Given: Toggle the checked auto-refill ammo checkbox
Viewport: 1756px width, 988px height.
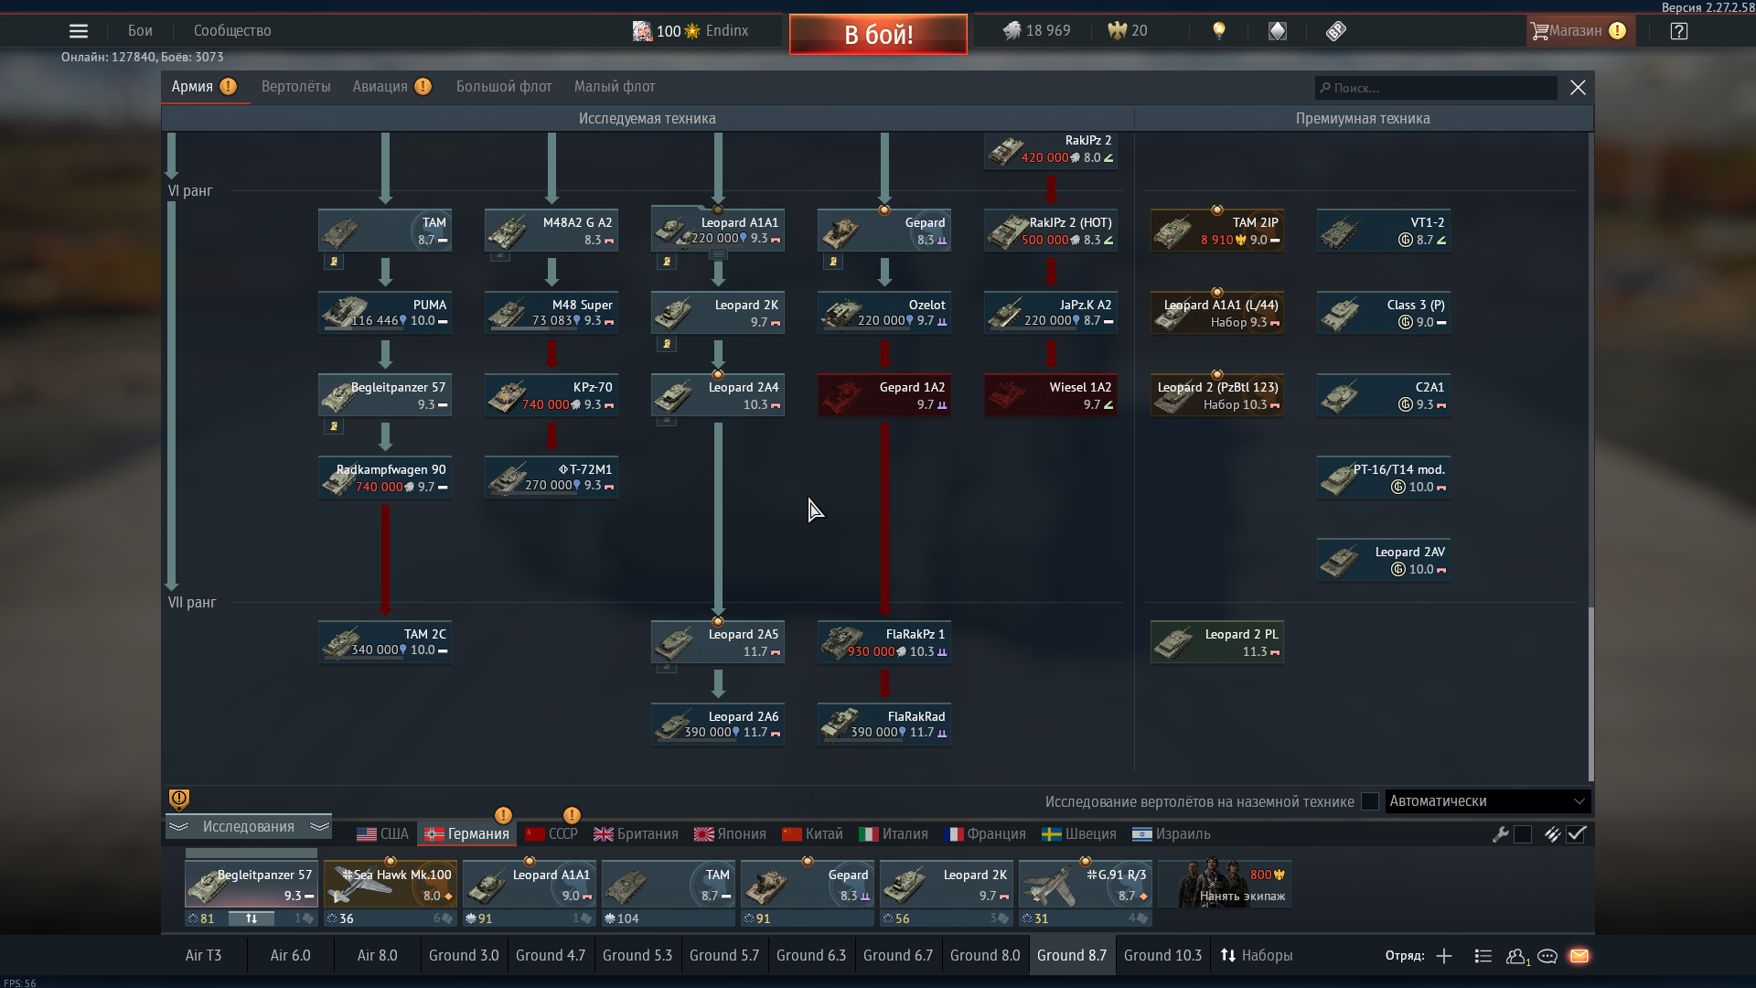Looking at the screenshot, I should [x=1576, y=834].
